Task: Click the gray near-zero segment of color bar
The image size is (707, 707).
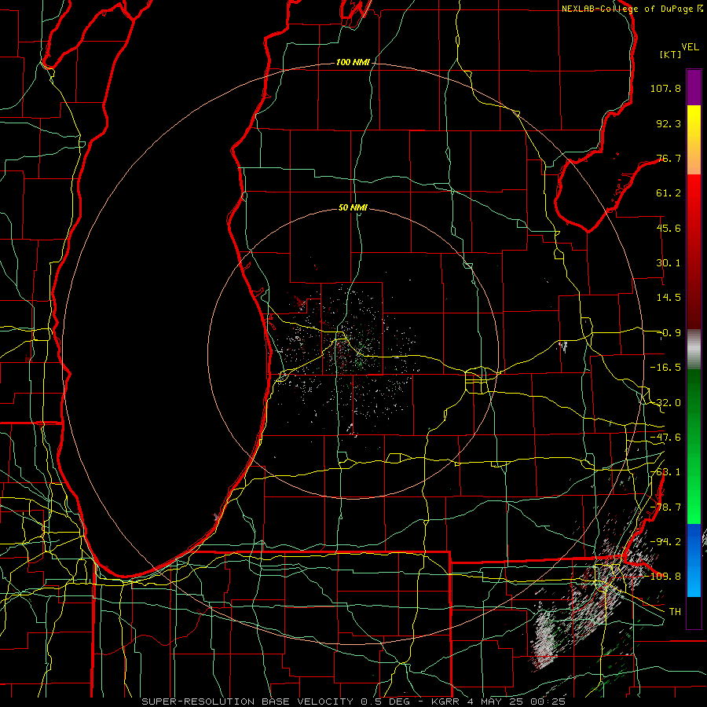Action: tap(694, 349)
